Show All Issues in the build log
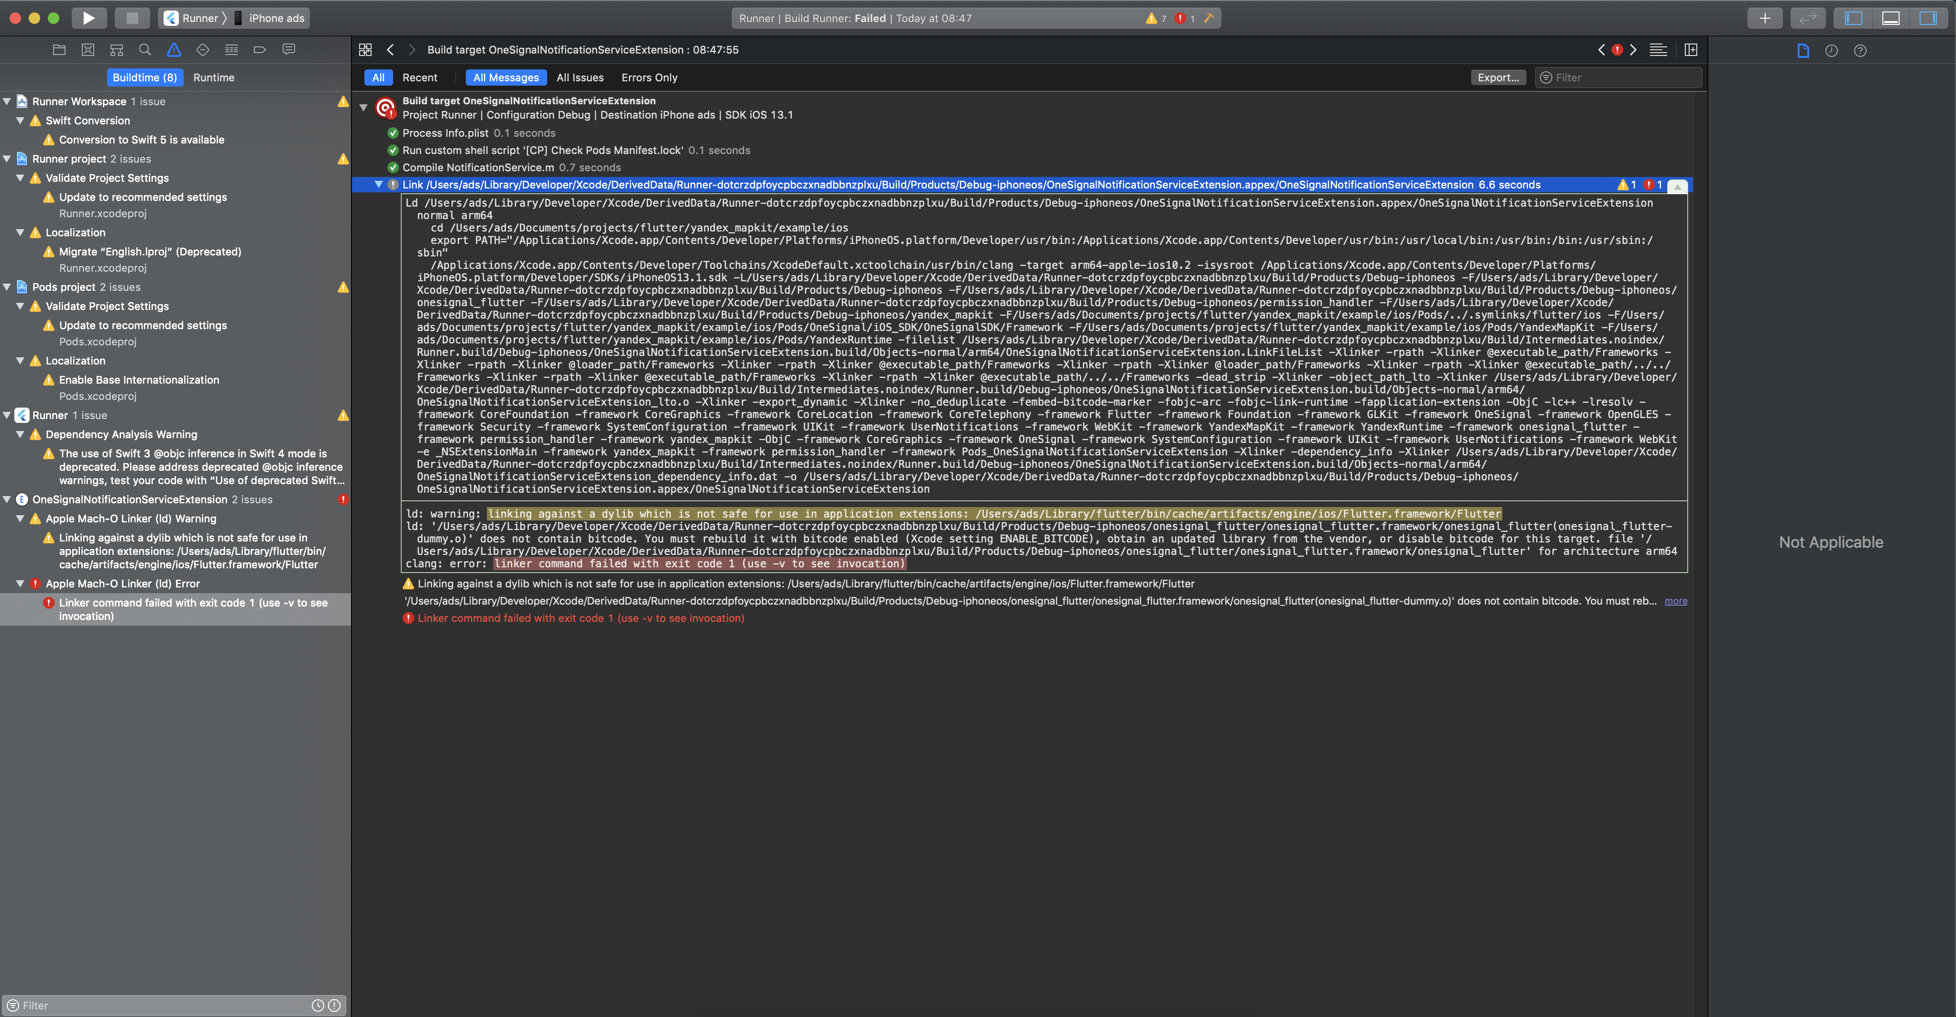Viewport: 1956px width, 1017px height. pos(580,77)
